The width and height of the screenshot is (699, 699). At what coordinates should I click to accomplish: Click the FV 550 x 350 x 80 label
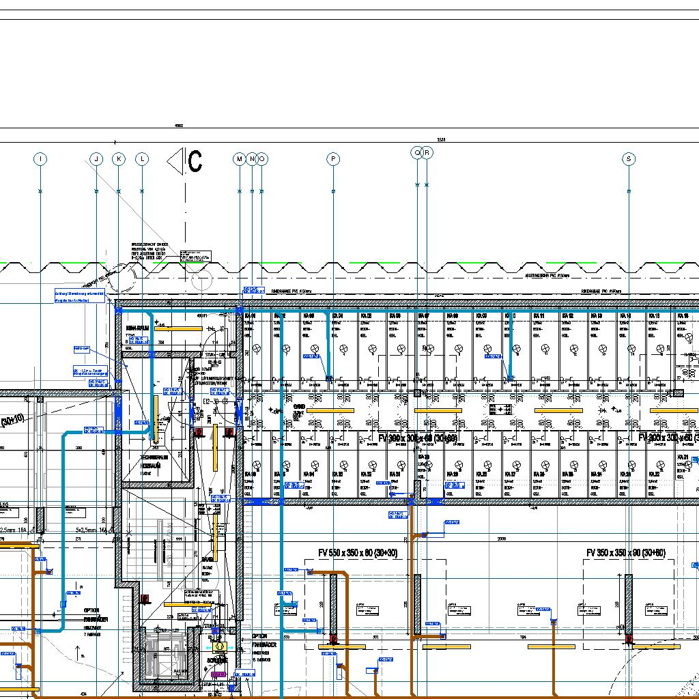point(358,552)
